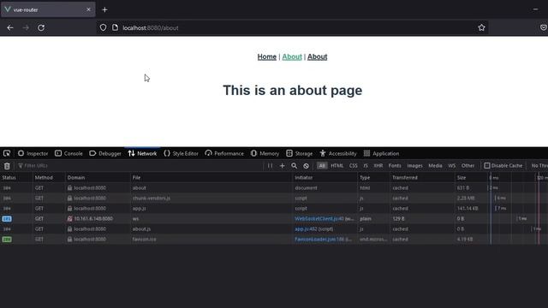
Task: Click the site information page icon
Action: click(x=115, y=27)
